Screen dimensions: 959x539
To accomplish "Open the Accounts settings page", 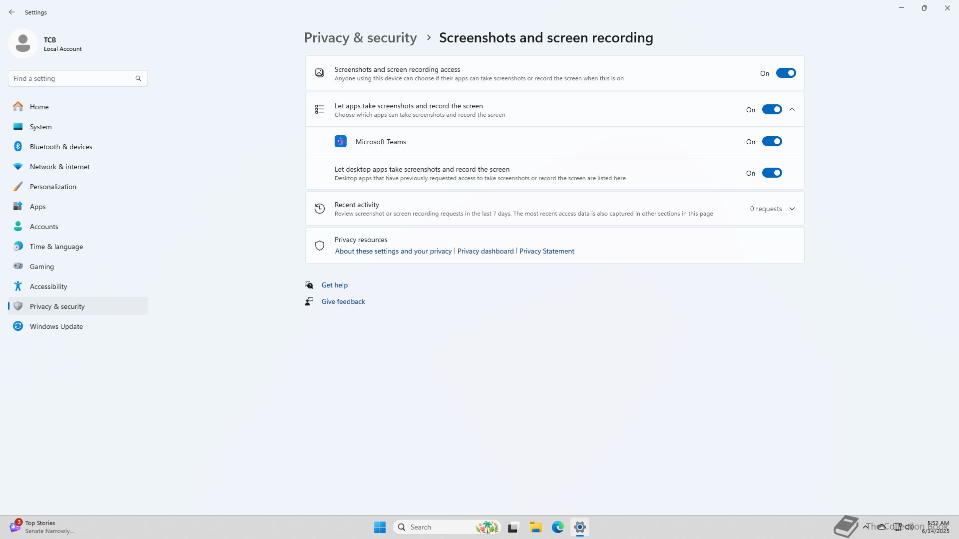I will [44, 227].
